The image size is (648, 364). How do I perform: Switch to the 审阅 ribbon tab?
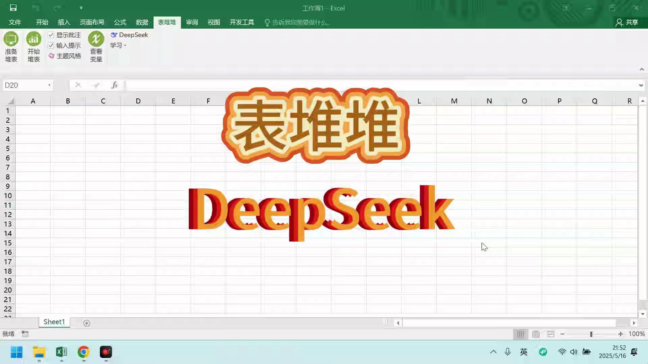(191, 22)
